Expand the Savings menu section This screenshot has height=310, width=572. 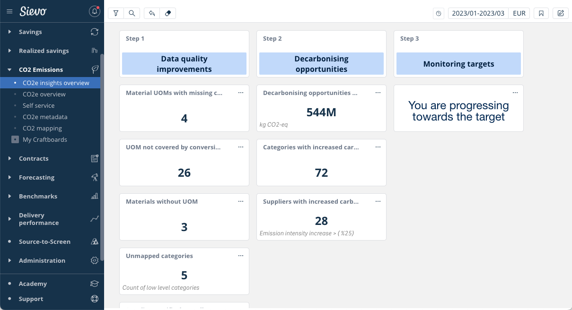[x=30, y=32]
